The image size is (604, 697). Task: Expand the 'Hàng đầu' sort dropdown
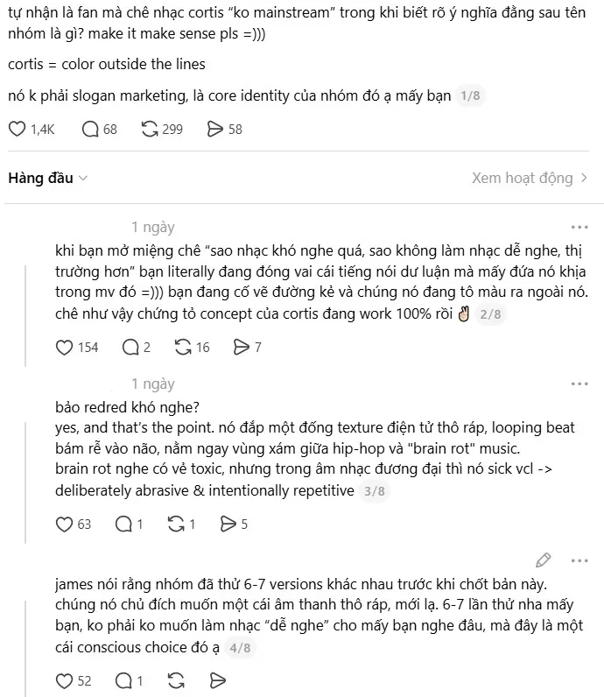[48, 178]
